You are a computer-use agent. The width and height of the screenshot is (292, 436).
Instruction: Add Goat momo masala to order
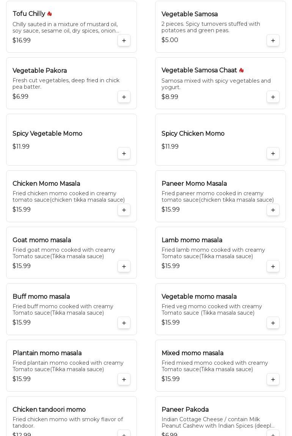pyautogui.click(x=124, y=267)
